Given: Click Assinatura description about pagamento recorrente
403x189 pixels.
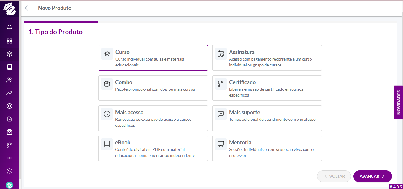Looking at the screenshot, I should click(x=270, y=62).
